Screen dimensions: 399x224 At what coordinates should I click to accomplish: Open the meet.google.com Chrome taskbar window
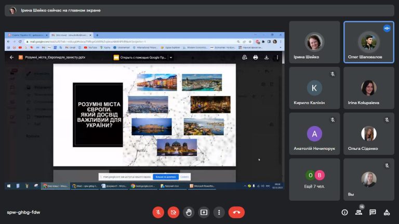click(x=143, y=186)
